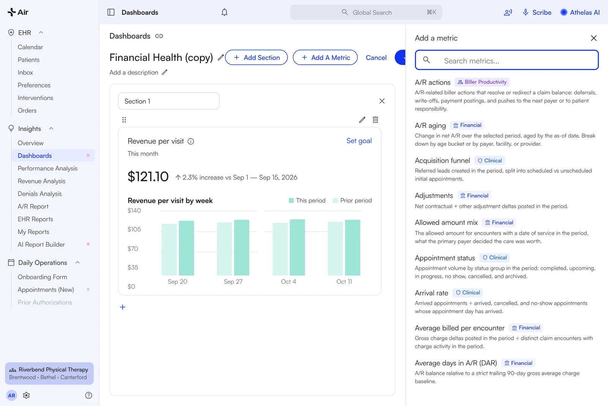Click the AR user avatar

click(12, 395)
